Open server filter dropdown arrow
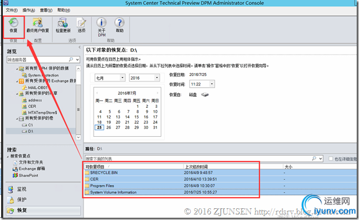The width and height of the screenshot is (359, 220). click(x=77, y=60)
